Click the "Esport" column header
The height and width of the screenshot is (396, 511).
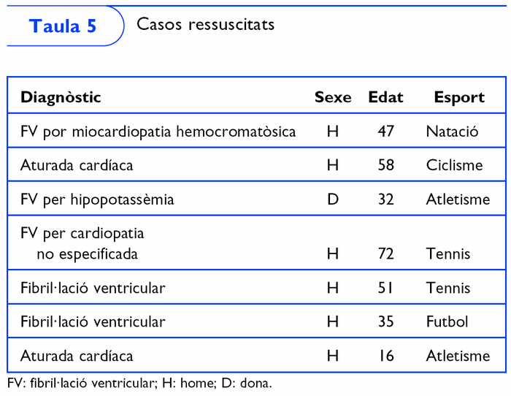459,97
